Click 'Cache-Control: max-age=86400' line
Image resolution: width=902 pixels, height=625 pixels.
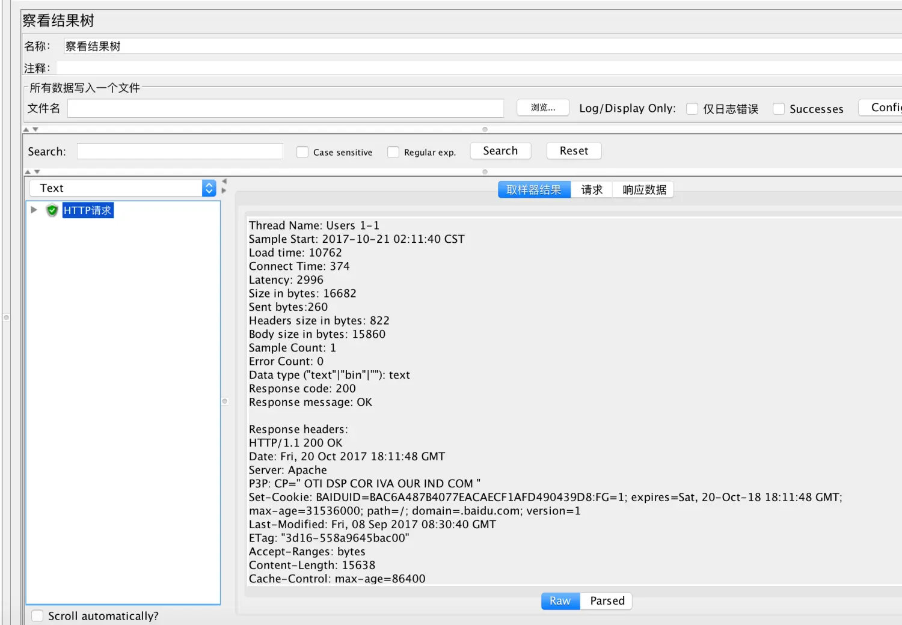(337, 579)
